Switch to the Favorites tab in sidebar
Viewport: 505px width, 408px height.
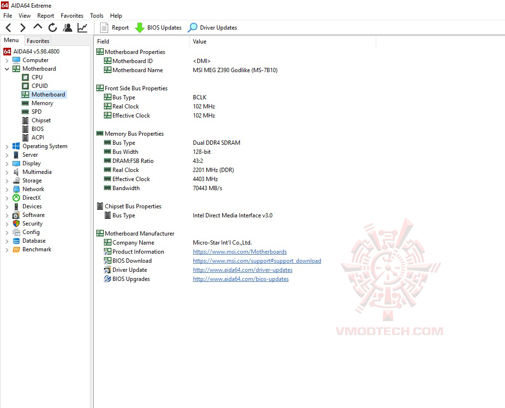click(38, 41)
